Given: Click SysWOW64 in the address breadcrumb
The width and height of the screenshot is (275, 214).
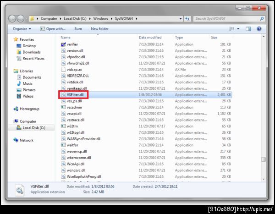Looking at the screenshot, I should 124,19.
